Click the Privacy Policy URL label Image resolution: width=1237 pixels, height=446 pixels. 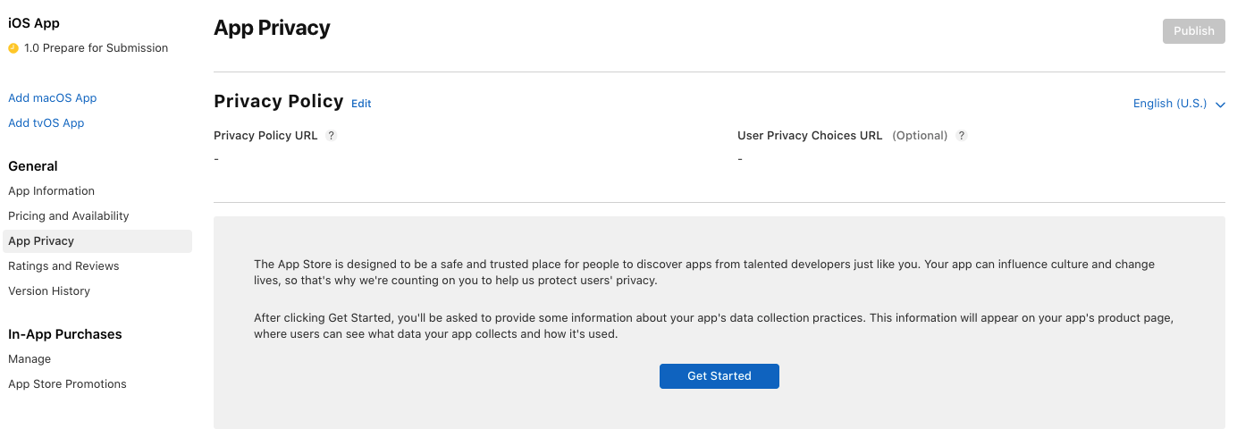pyautogui.click(x=265, y=136)
